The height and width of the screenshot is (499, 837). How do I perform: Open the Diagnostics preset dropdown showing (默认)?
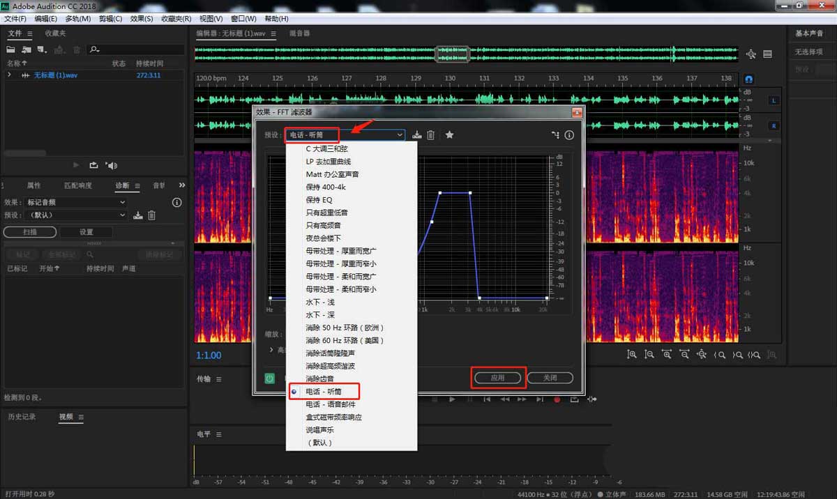(75, 215)
